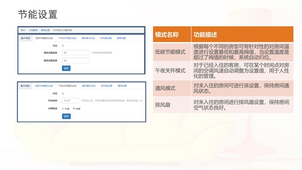The height and width of the screenshot is (170, 302).
Task: Go to 首页 in the breadcrumb
Action: point(23,30)
